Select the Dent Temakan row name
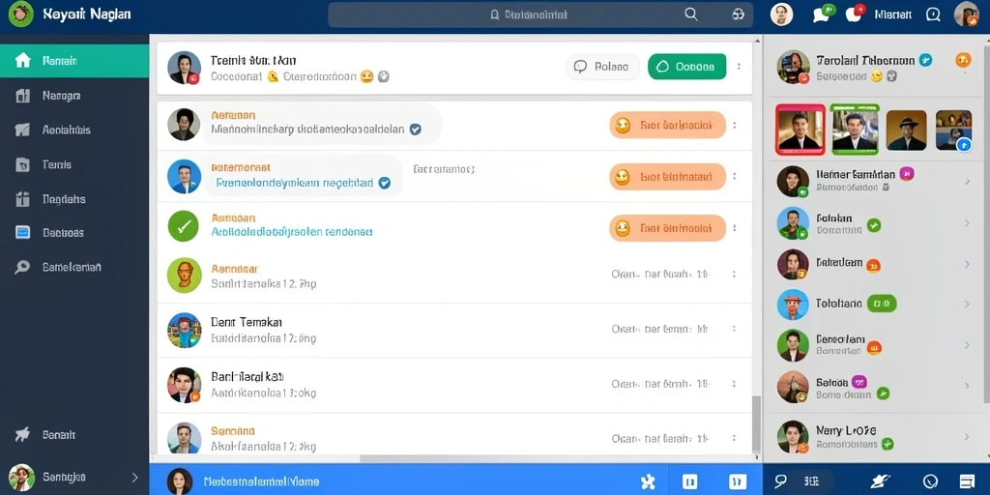This screenshot has width=990, height=495. (x=247, y=322)
